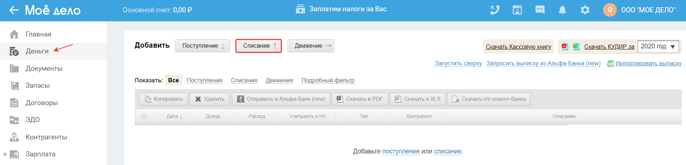The height and width of the screenshot is (165, 686).
Task: Click the Зарплата wallet icon
Action: pyautogui.click(x=14, y=154)
